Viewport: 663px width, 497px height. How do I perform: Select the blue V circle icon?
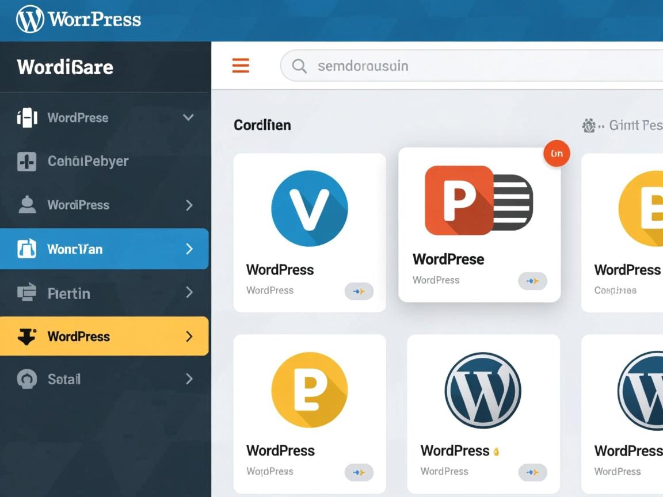[x=309, y=208]
